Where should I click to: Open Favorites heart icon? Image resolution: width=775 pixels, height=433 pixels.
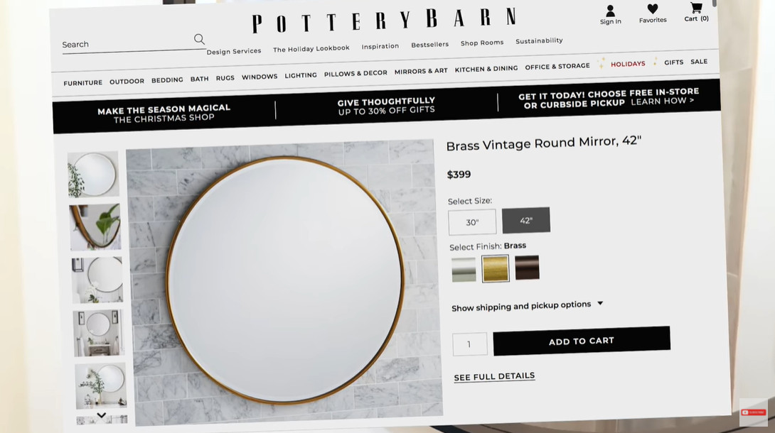pyautogui.click(x=653, y=9)
